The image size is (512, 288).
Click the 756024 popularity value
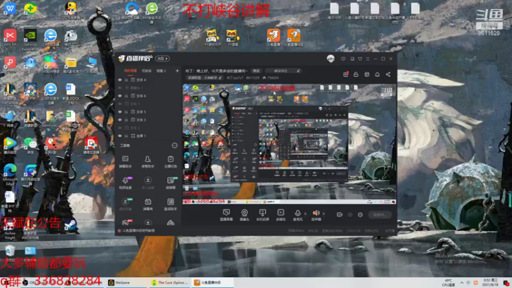click(273, 78)
